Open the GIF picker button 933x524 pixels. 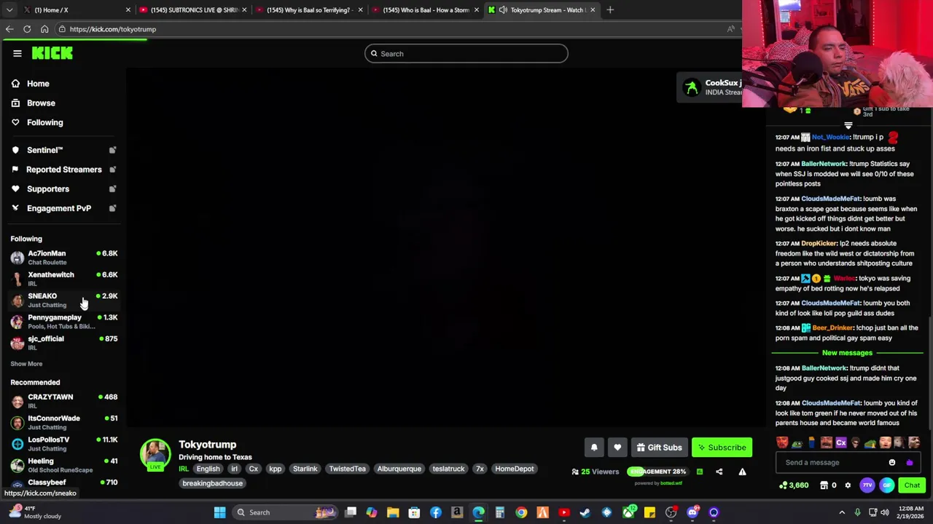click(887, 485)
